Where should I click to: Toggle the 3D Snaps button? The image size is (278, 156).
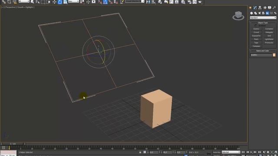(x=100, y=2)
